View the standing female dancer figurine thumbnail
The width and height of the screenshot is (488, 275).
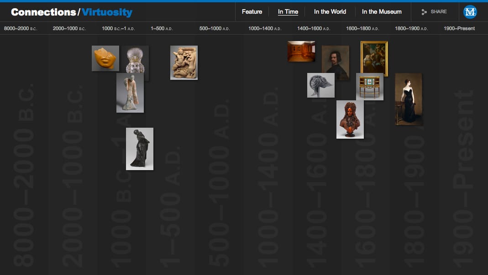(x=130, y=93)
